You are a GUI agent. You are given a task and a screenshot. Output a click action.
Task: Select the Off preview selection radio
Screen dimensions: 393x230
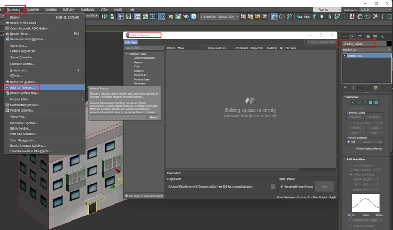349,142
